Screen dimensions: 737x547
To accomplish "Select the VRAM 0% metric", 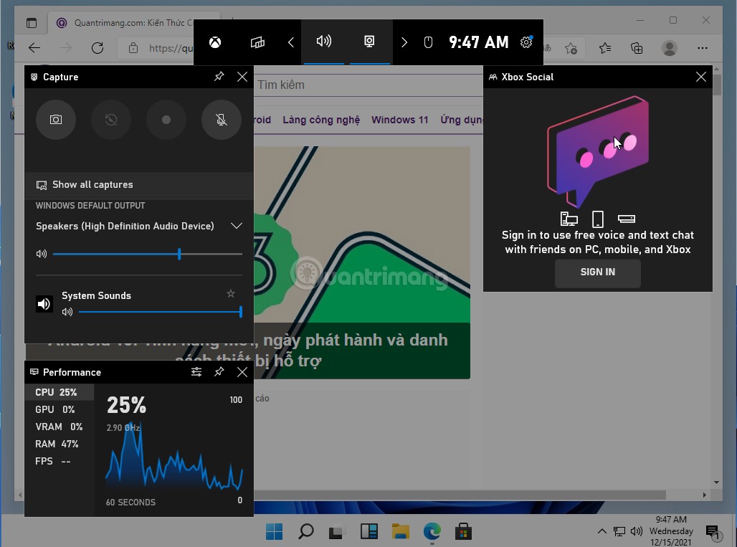I will pos(60,427).
